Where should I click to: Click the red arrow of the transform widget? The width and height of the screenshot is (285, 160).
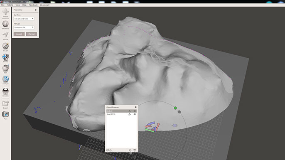click(158, 126)
